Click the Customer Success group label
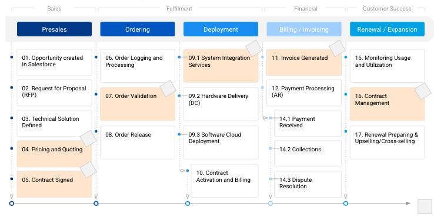The image size is (434, 217). pyautogui.click(x=387, y=9)
